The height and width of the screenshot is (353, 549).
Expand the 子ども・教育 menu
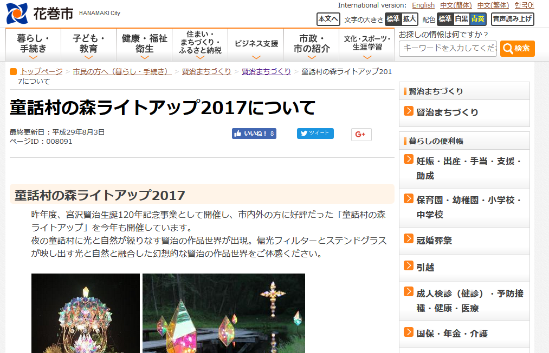click(x=88, y=45)
